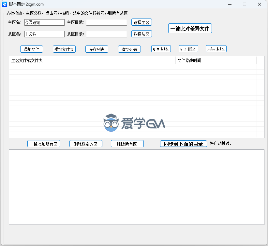Click the 删除所有区 button
This screenshot has width=268, height=246.
click(x=127, y=144)
